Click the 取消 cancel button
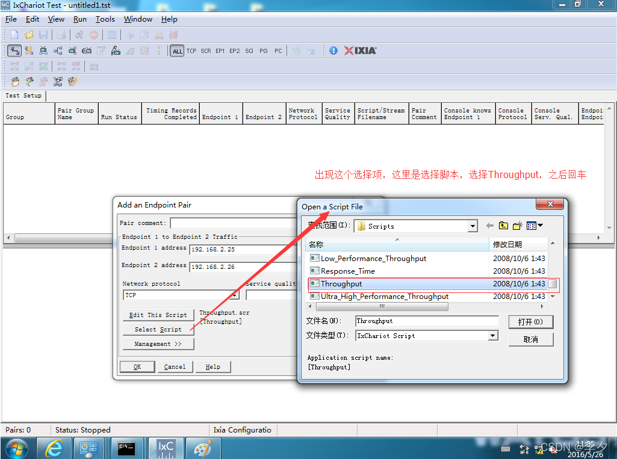This screenshot has height=459, width=617. (x=530, y=339)
